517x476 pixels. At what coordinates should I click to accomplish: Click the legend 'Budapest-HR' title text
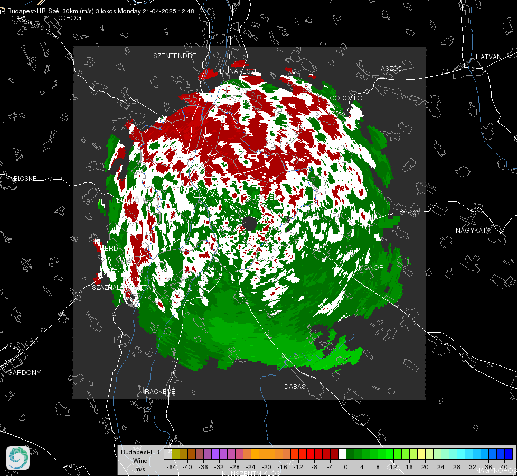pyautogui.click(x=140, y=452)
